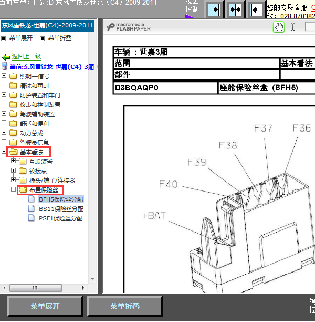The height and width of the screenshot is (322, 315).
Task: Open BFH5保险丝分配 document
Action: tap(61, 199)
